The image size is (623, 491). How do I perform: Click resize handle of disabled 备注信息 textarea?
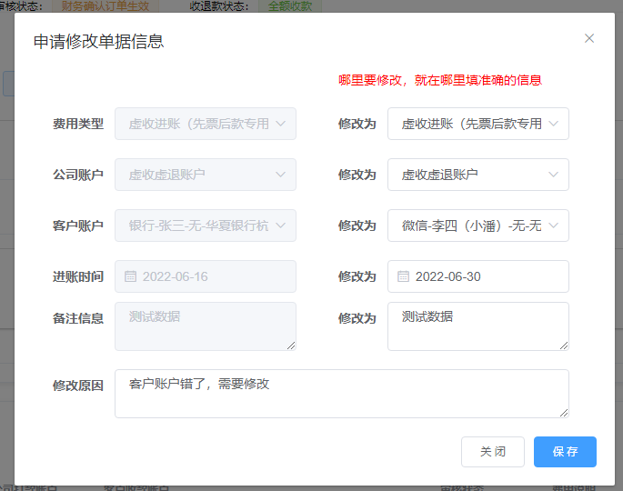(x=291, y=346)
